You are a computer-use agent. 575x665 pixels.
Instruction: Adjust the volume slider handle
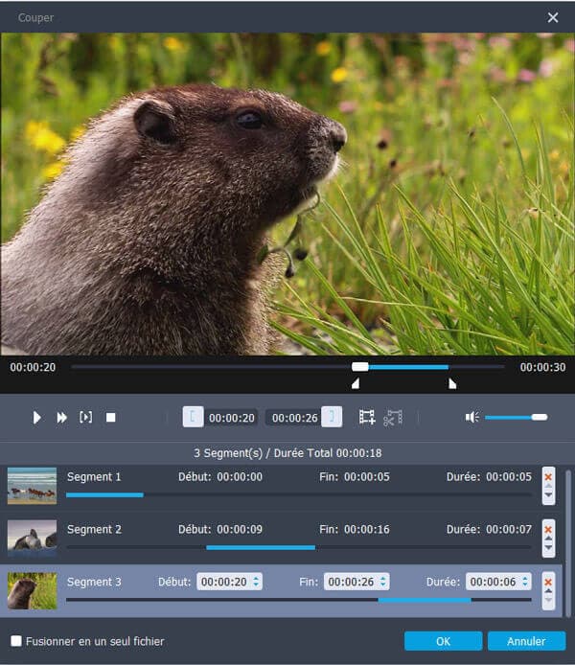click(x=539, y=418)
